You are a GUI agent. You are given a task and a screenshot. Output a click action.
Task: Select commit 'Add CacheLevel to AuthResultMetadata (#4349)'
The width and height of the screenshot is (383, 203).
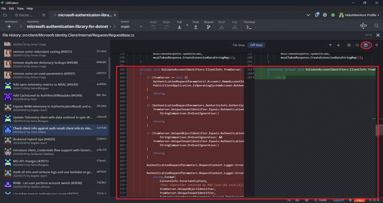click(56, 97)
